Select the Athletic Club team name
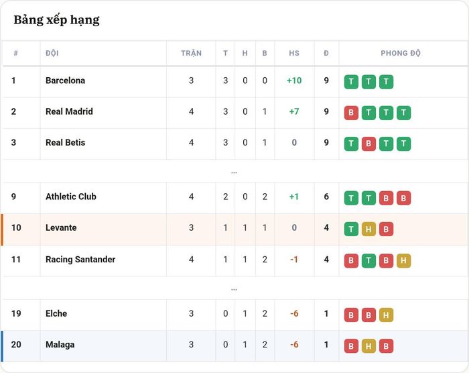Screen dimensions: 469x373 [x=71, y=197]
